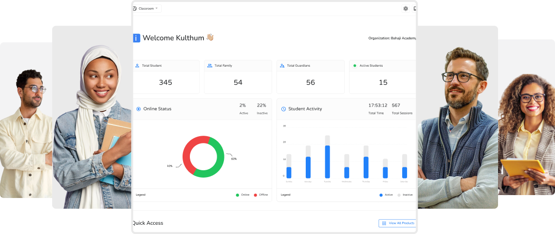Click the red segment of donut chart

coord(187,151)
